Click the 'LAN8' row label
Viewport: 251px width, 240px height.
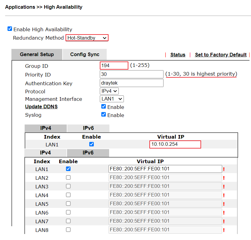pyautogui.click(x=42, y=230)
